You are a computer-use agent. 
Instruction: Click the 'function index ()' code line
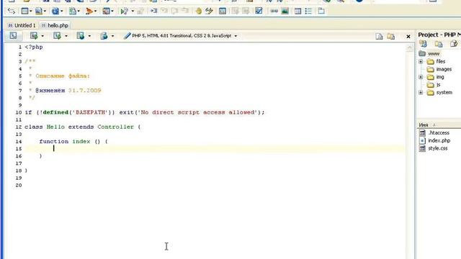[x=73, y=141]
